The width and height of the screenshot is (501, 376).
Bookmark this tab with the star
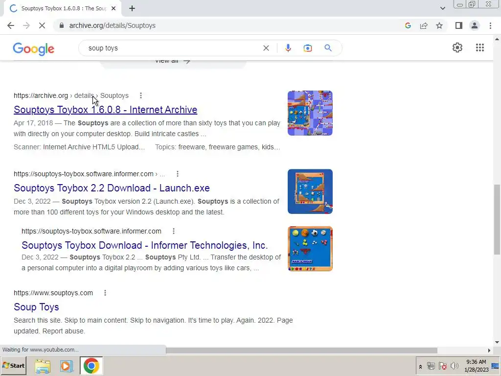click(x=439, y=25)
